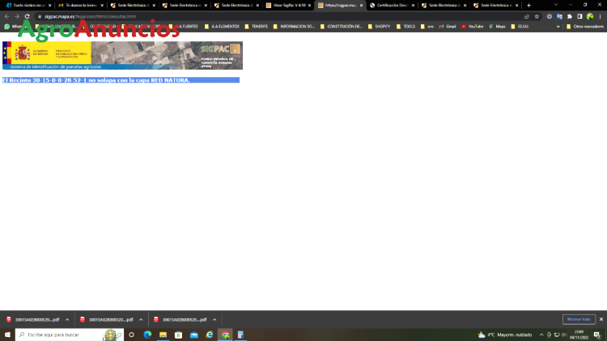Viewport: 607px width, 341px height.
Task: Open the A FUENTES bookmark folder
Action: [x=184, y=27]
